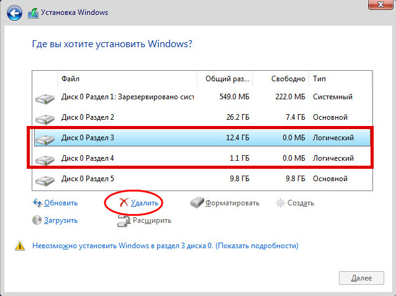Select the Расширить option

(152, 220)
